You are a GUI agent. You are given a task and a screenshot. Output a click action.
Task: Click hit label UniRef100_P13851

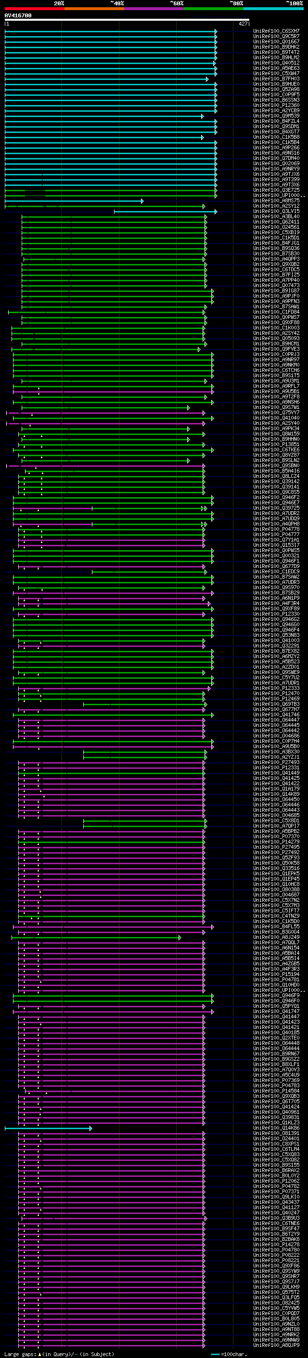coord(276,445)
